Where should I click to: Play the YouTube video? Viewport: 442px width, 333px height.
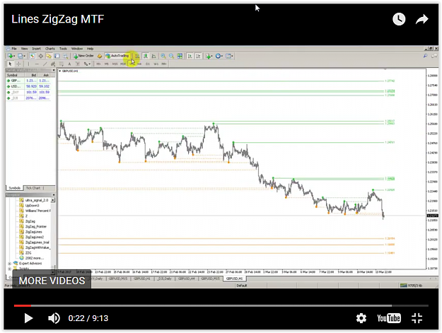[28, 318]
